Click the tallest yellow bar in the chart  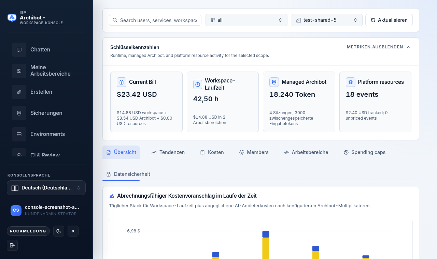pyautogui.click(x=266, y=248)
